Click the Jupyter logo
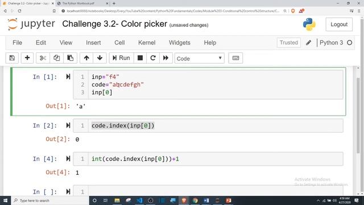 [x=31, y=24]
